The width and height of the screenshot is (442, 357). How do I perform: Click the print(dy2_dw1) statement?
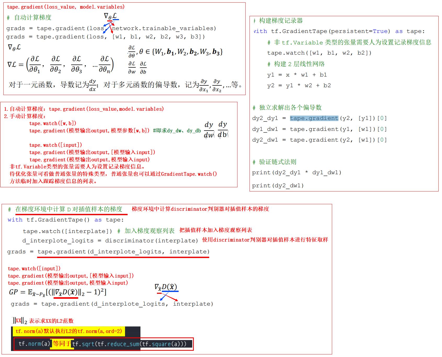[x=278, y=185]
